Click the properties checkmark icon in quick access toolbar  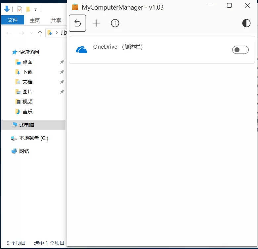pyautogui.click(x=20, y=9)
